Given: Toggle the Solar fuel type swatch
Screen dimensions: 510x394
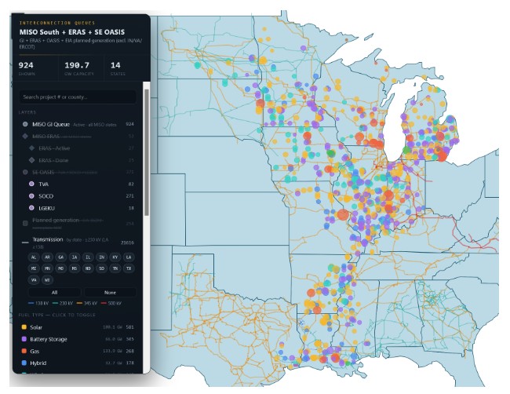Looking at the screenshot, I should [x=24, y=327].
